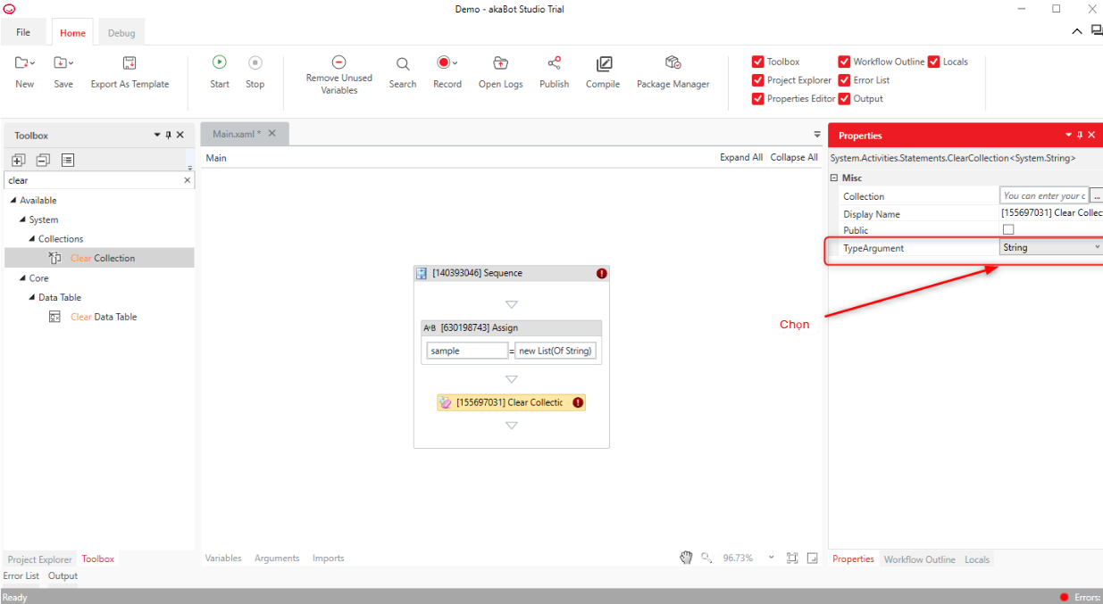Open the bottom Output tab

click(63, 576)
